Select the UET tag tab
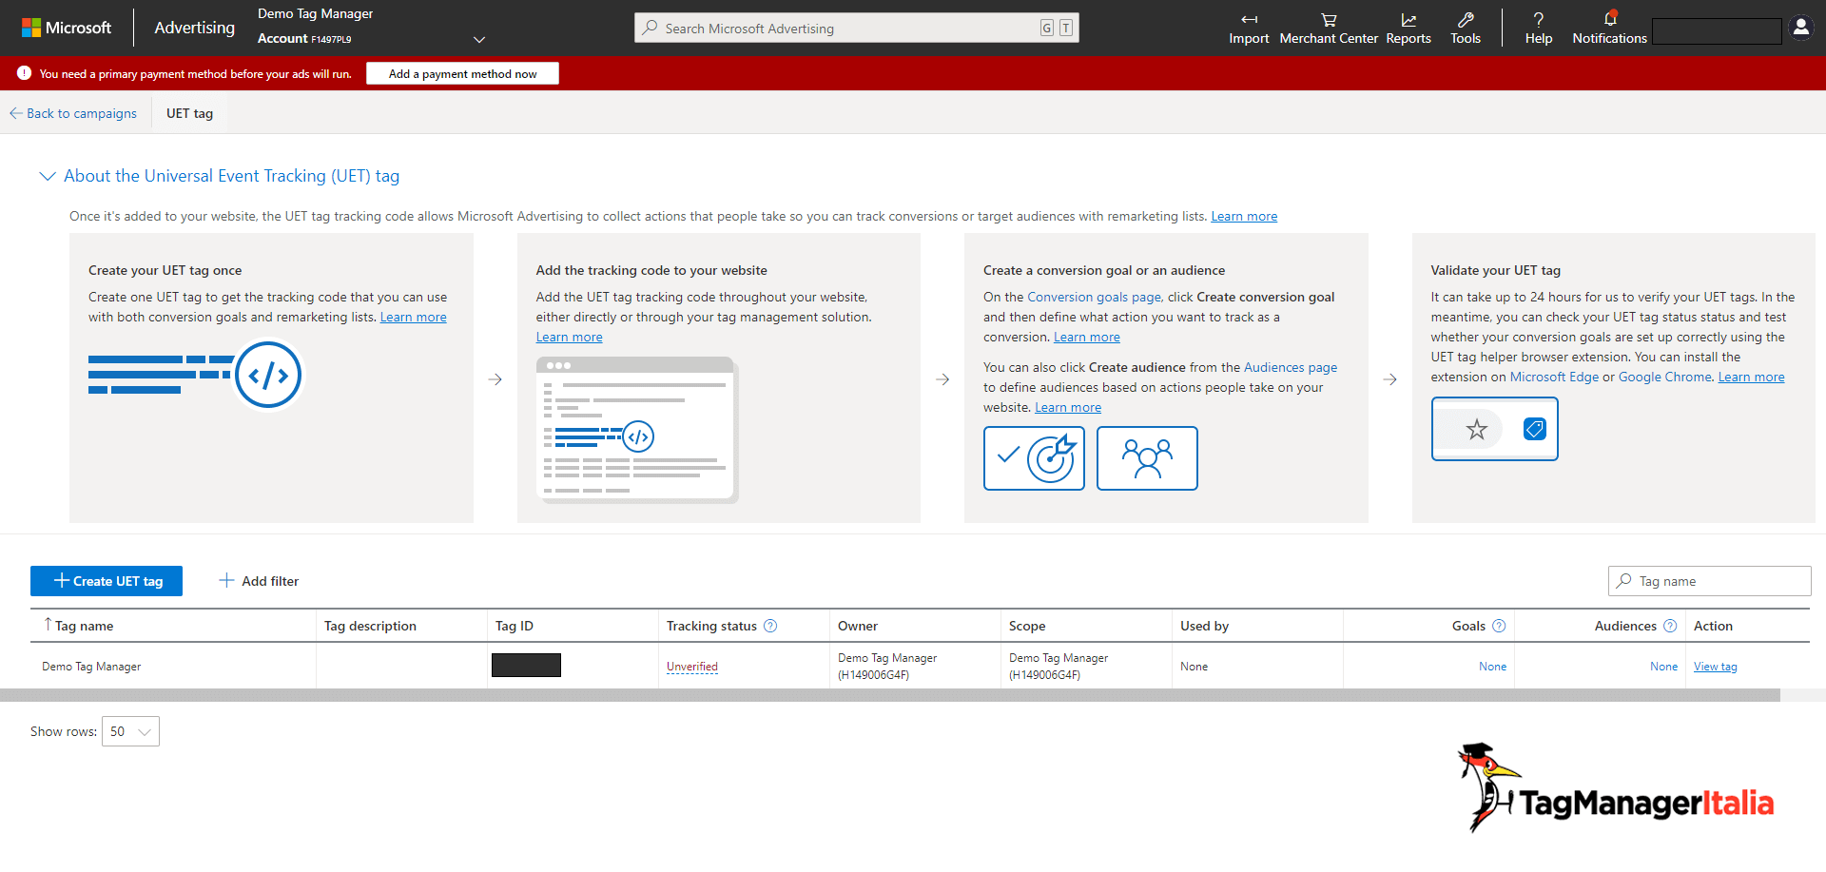This screenshot has width=1826, height=872. pyautogui.click(x=189, y=113)
